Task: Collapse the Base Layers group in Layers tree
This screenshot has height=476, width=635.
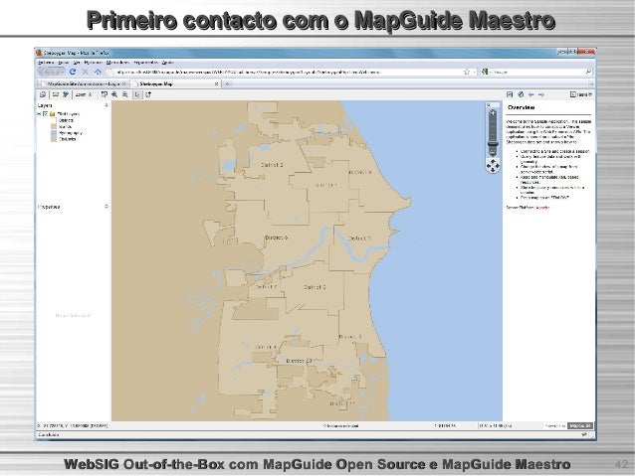Action: coord(39,114)
